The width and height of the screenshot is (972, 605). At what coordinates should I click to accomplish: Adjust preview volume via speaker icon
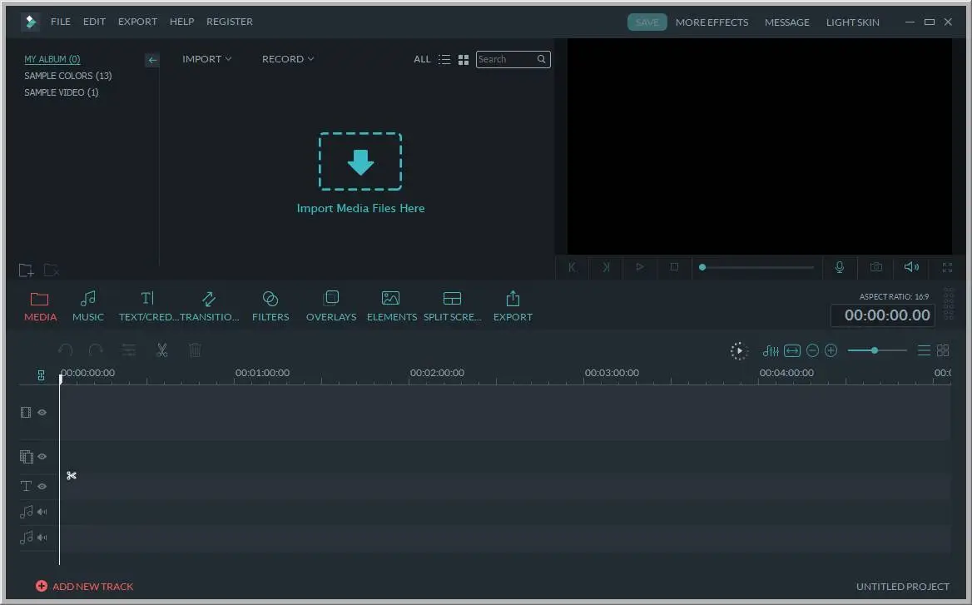(x=911, y=267)
